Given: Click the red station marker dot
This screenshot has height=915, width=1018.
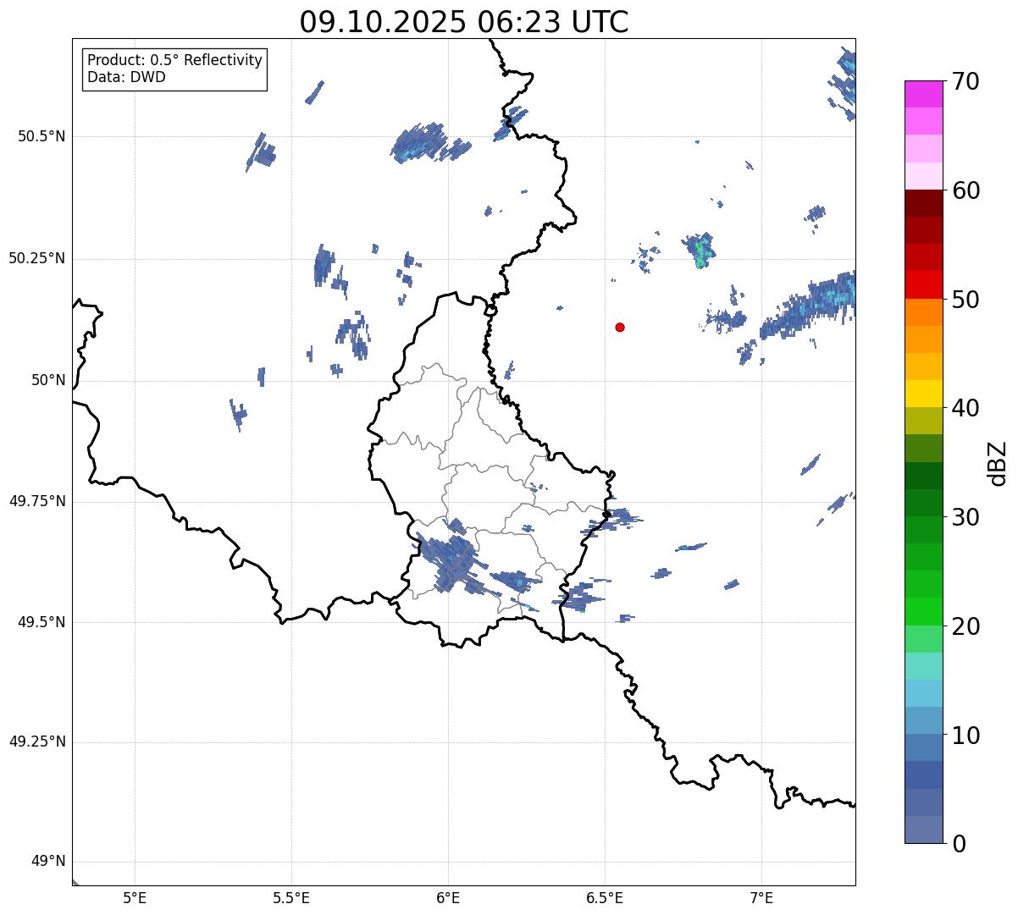Looking at the screenshot, I should [620, 327].
